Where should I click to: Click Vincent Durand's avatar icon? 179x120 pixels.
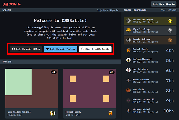coord(129,100)
